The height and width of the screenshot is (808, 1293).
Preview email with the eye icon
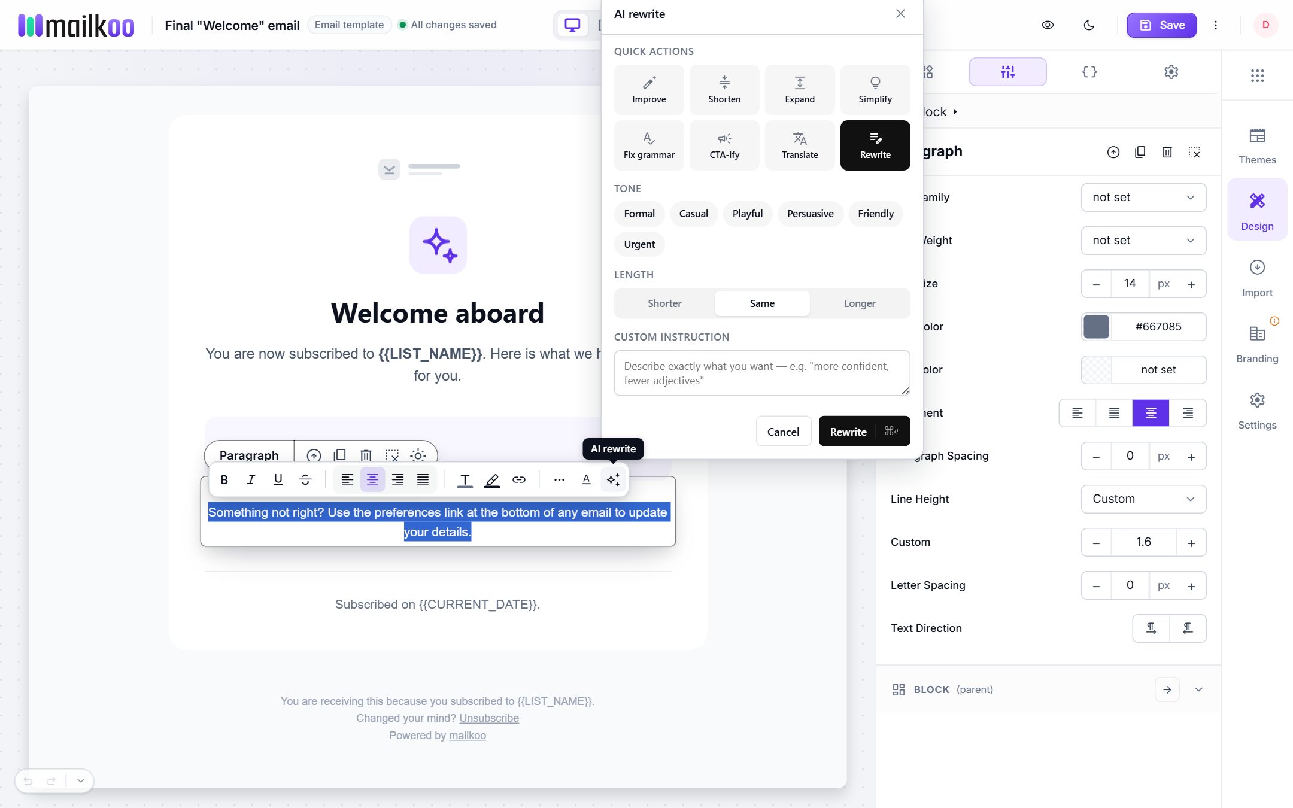pyautogui.click(x=1048, y=25)
